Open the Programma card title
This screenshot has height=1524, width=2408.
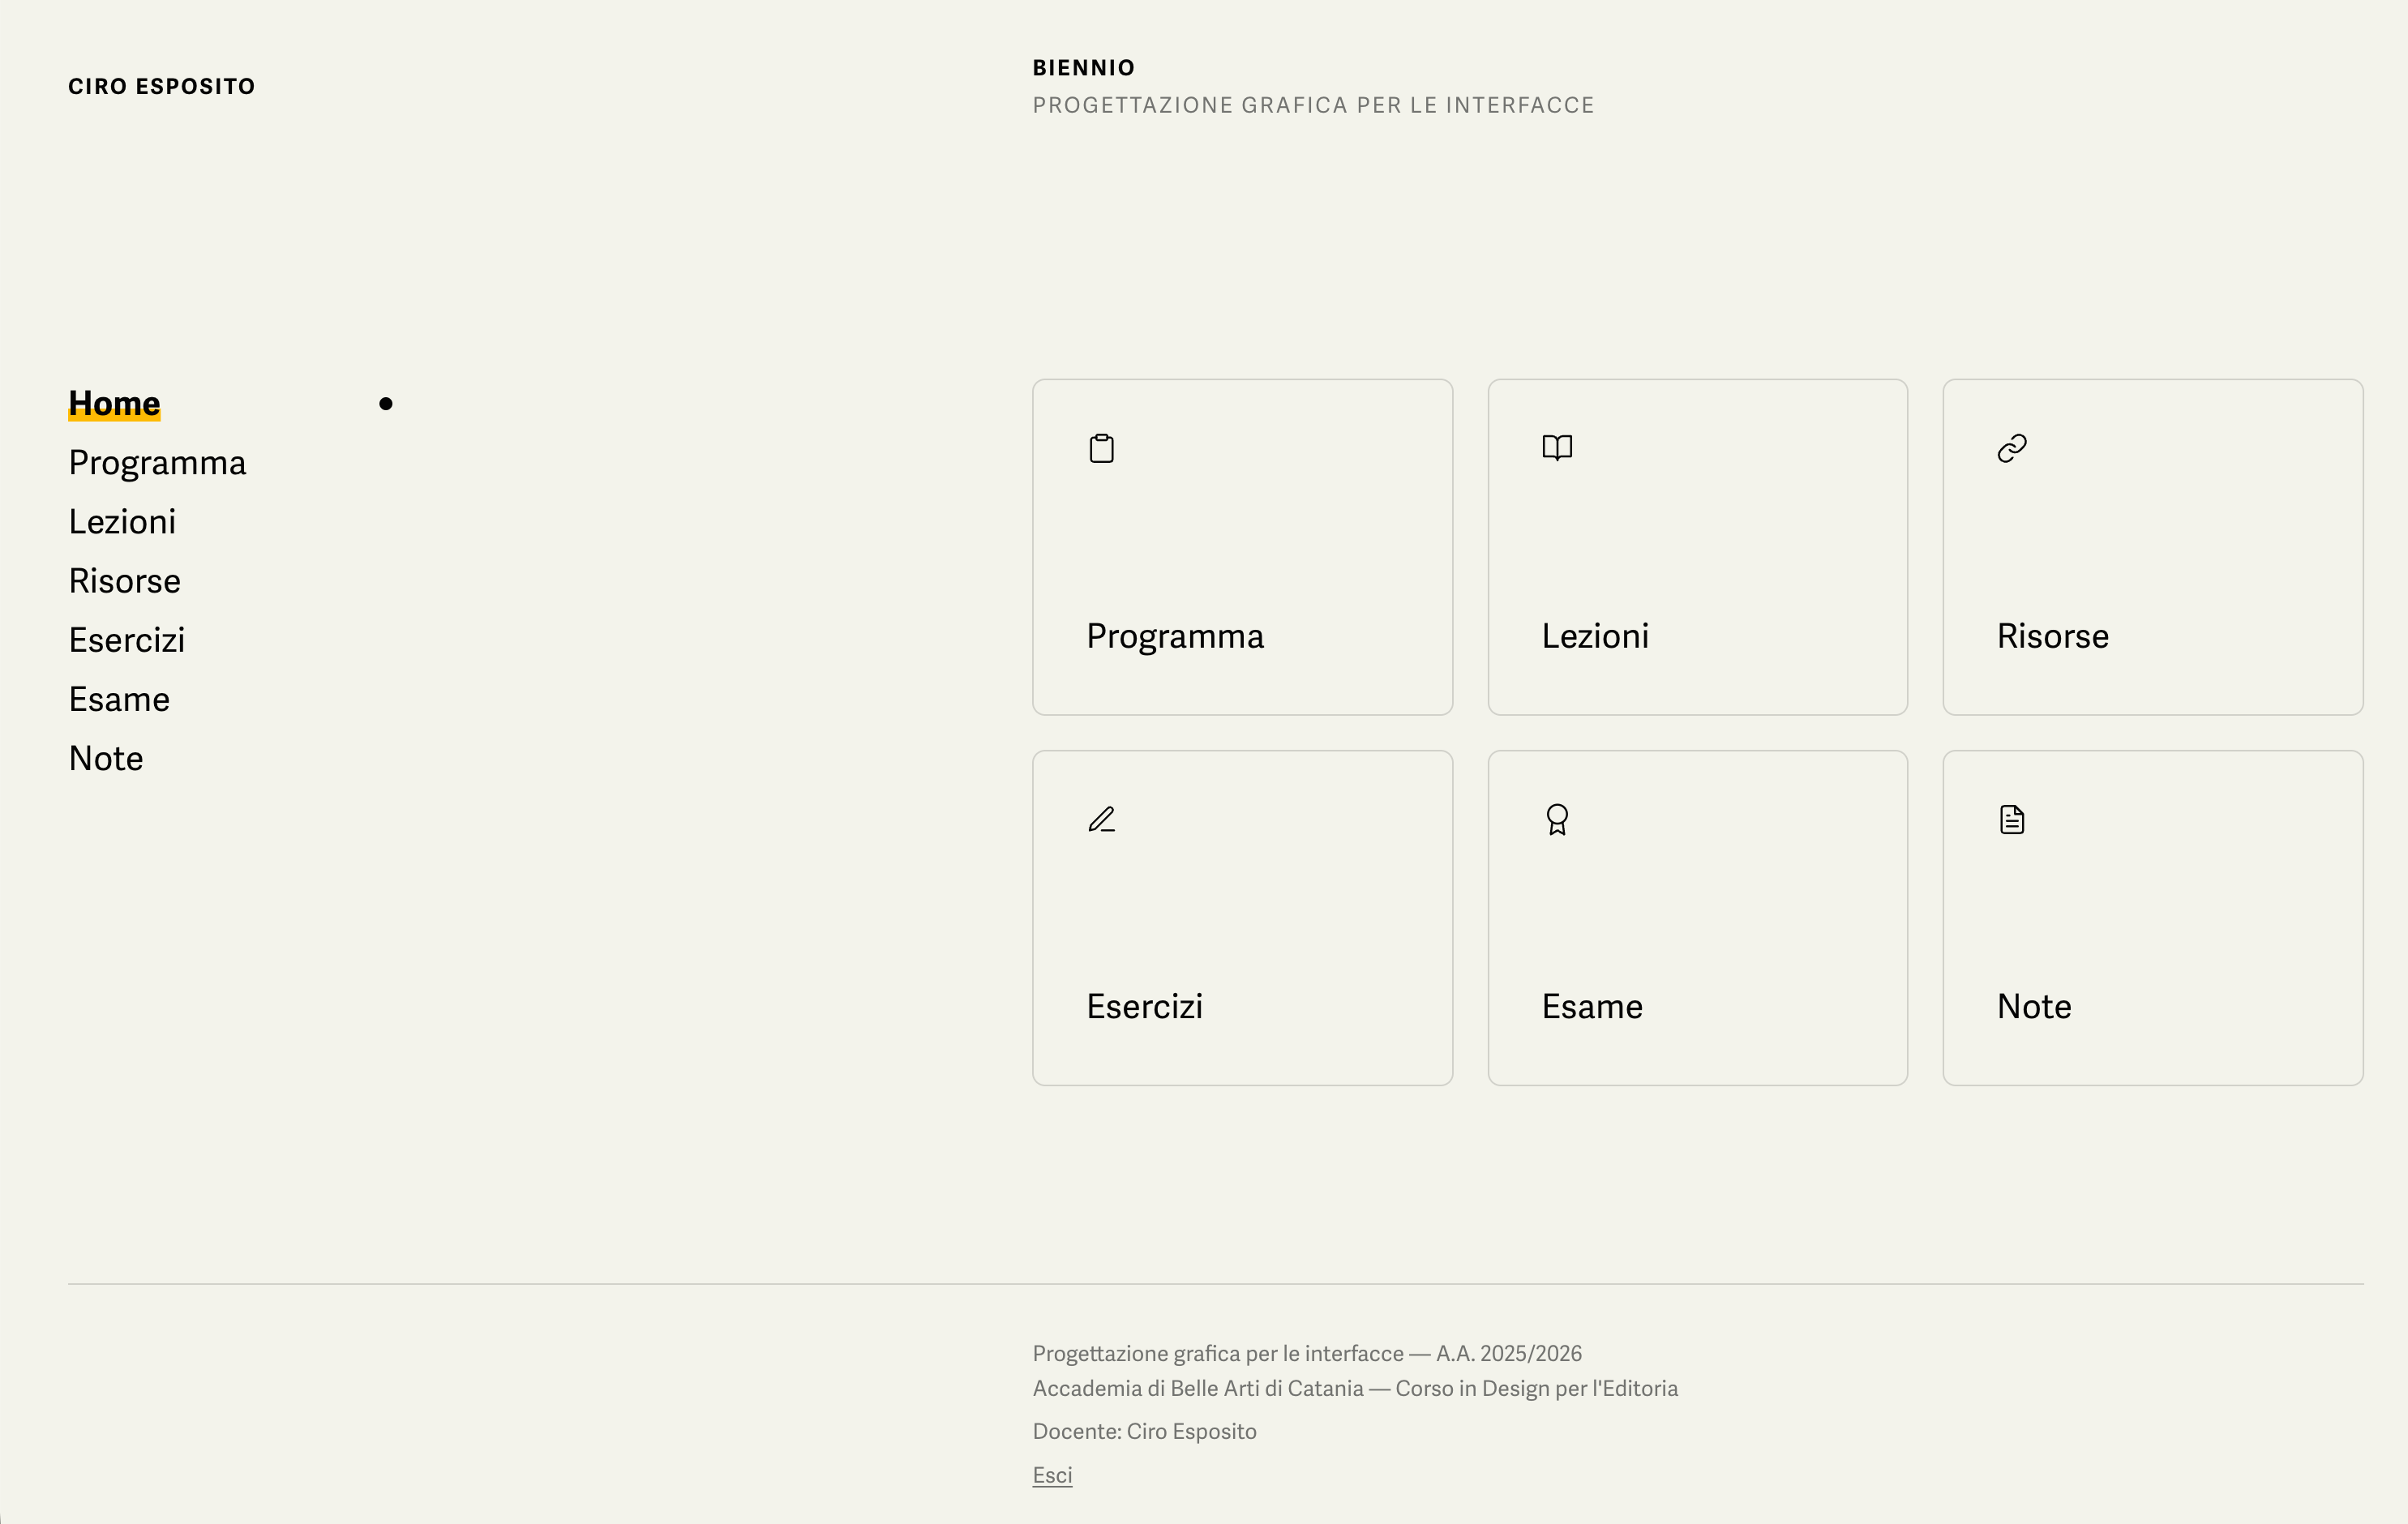pos(1175,636)
